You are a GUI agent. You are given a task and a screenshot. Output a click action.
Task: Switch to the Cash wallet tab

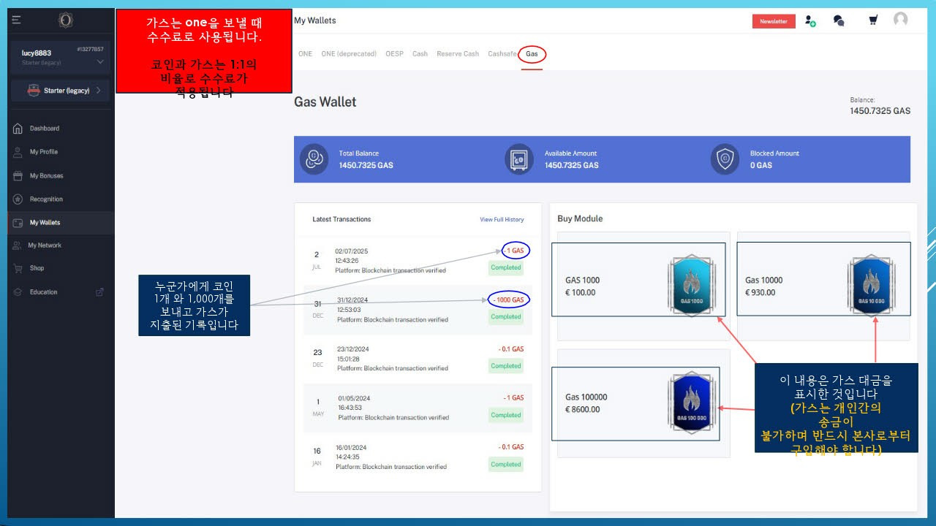pos(420,54)
